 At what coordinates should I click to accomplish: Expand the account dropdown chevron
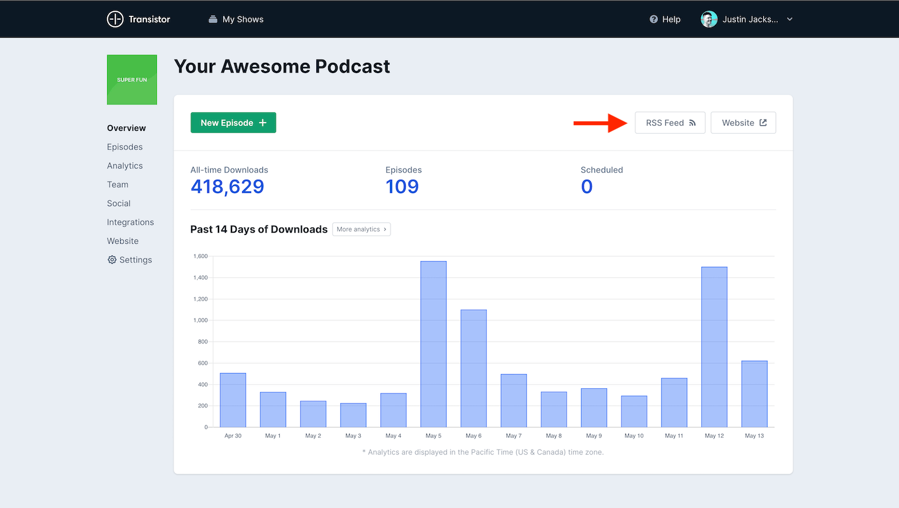(x=789, y=19)
